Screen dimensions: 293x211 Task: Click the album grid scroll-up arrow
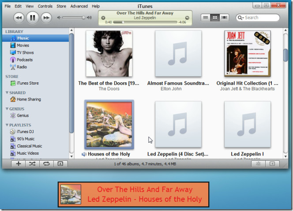[x=285, y=30]
